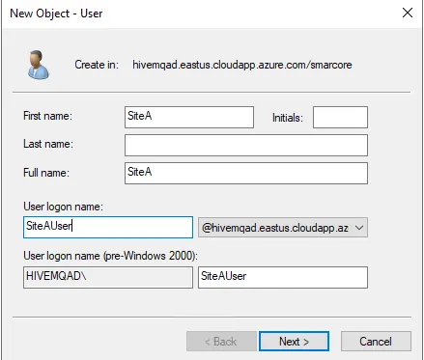Click the 'Create in:' label

tap(97, 65)
